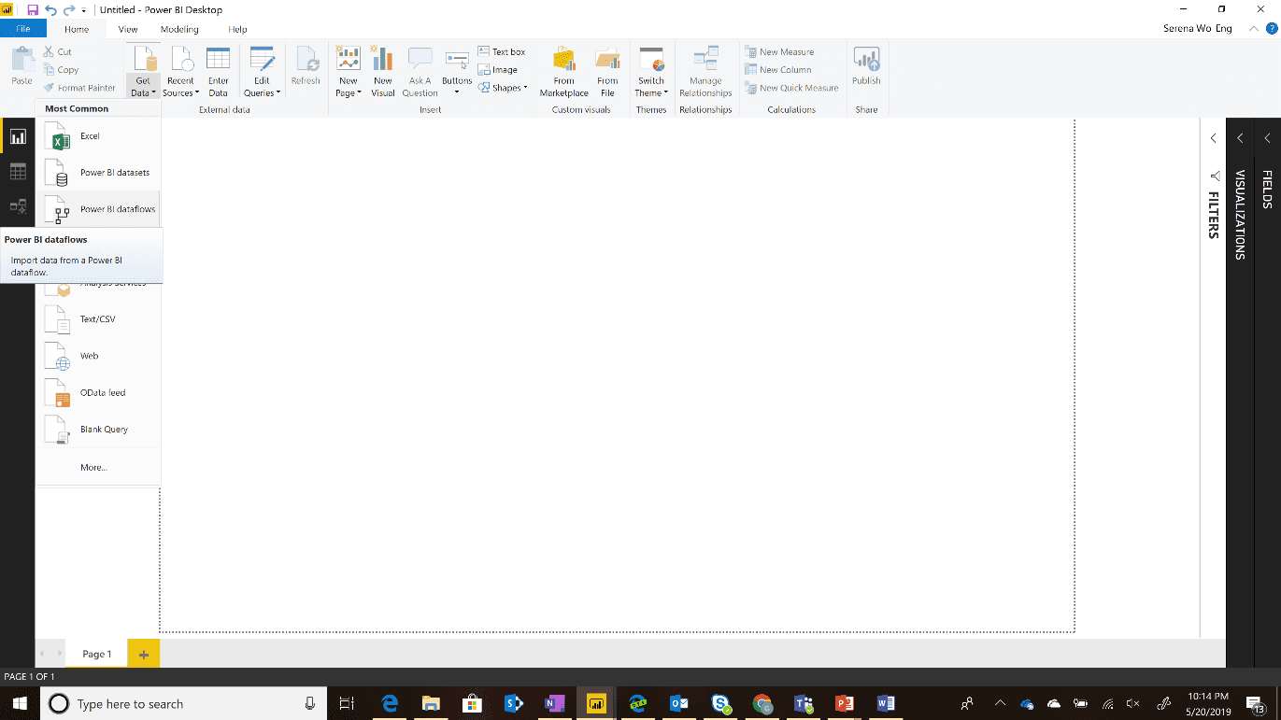Switch to the View ribbon tab

(x=128, y=29)
